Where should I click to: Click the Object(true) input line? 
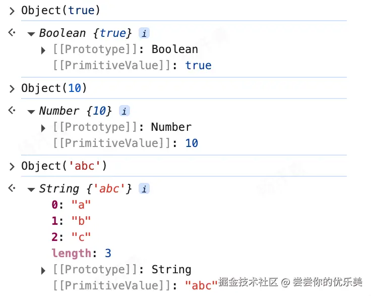tap(60, 10)
